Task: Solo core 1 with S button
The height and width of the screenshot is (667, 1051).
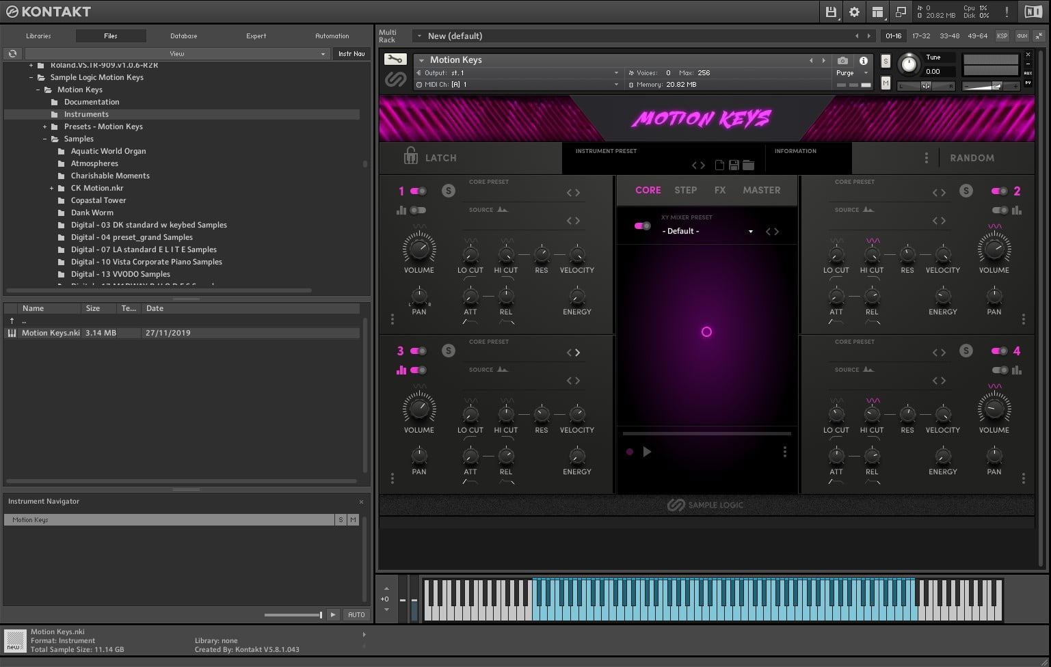Action: pos(448,191)
